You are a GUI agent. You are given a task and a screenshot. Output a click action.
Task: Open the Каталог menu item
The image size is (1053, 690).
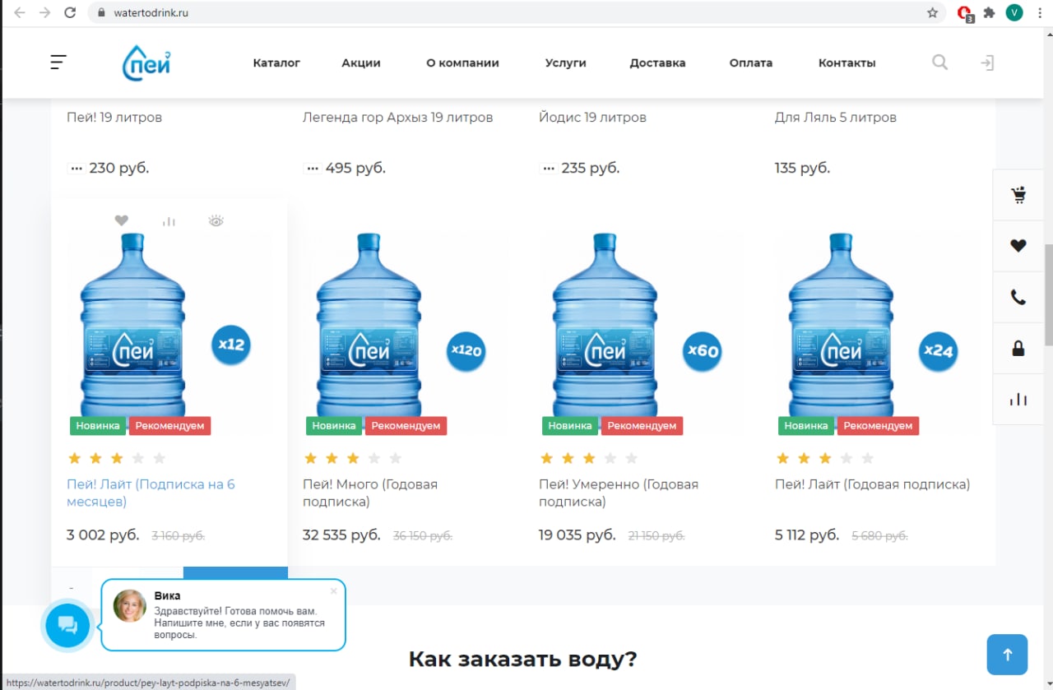[276, 63]
